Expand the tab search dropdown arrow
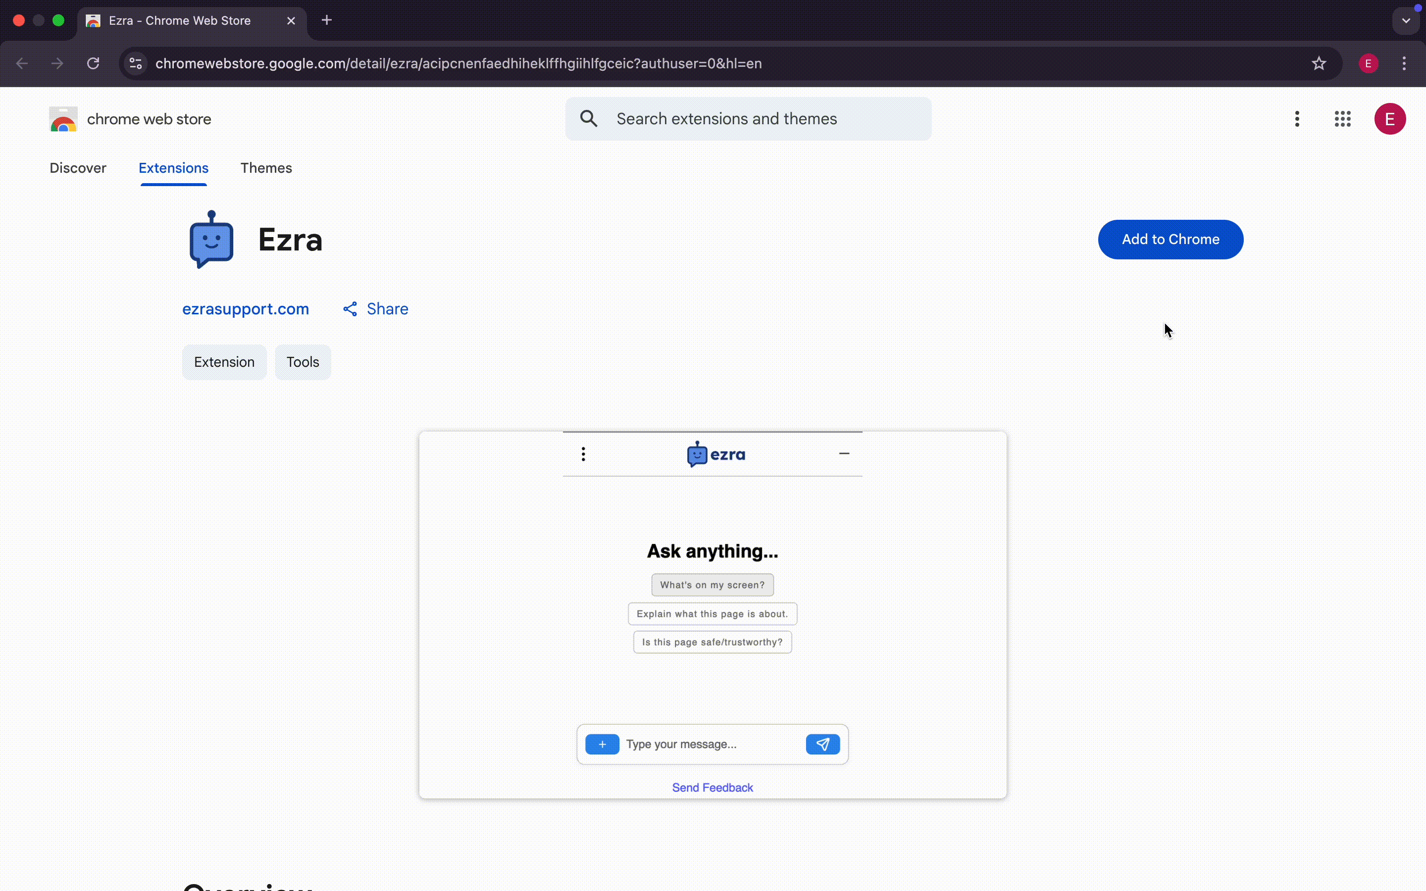Image resolution: width=1426 pixels, height=891 pixels. pyautogui.click(x=1406, y=21)
